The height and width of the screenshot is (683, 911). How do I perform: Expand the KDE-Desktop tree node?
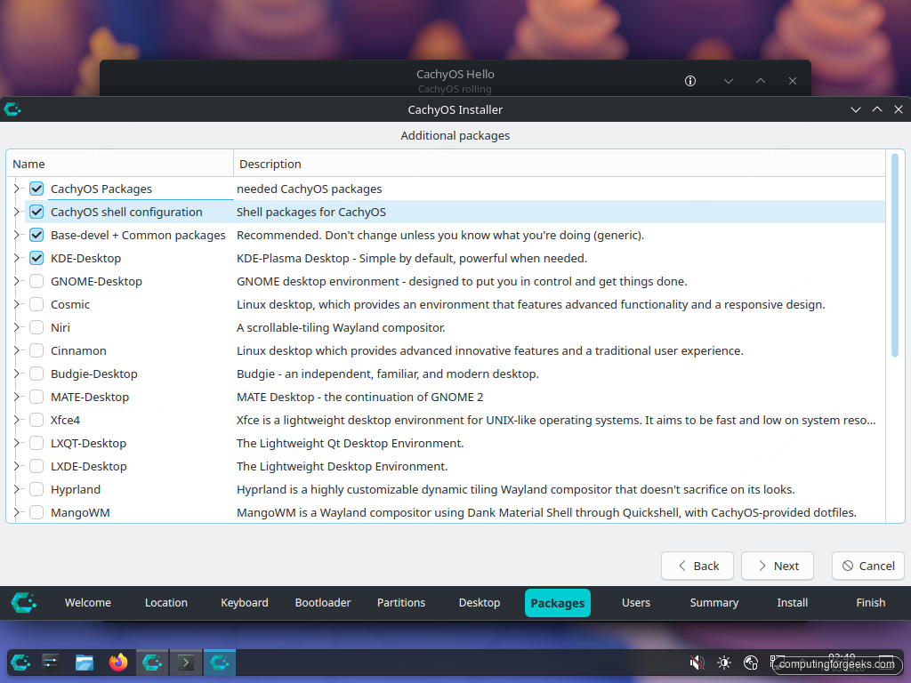click(16, 259)
